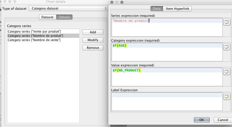This screenshot has height=127, width=232.
Task: Open expression editor for Value expression
Action: tap(227, 72)
